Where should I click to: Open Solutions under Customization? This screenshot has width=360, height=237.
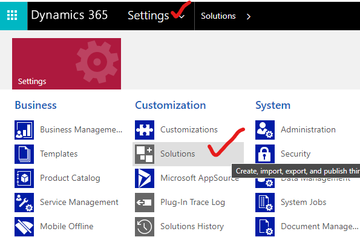(177, 154)
